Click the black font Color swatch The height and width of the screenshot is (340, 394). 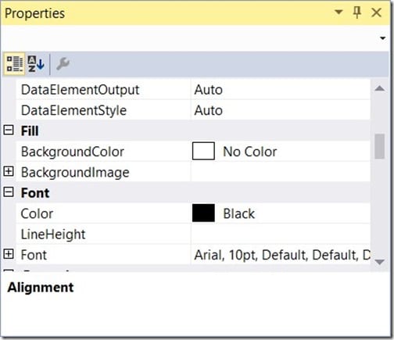point(203,213)
